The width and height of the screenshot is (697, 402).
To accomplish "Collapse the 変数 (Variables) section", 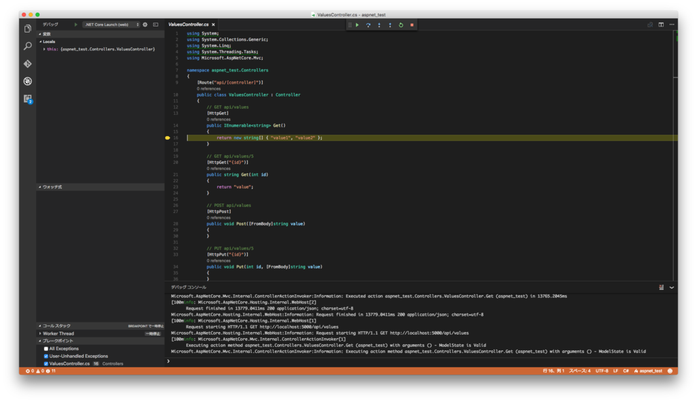I will [x=101, y=34].
